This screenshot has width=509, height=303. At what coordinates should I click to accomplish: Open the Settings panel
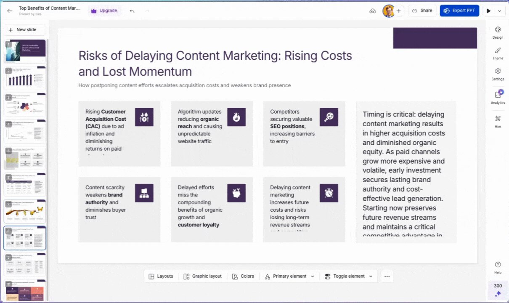pos(498,74)
